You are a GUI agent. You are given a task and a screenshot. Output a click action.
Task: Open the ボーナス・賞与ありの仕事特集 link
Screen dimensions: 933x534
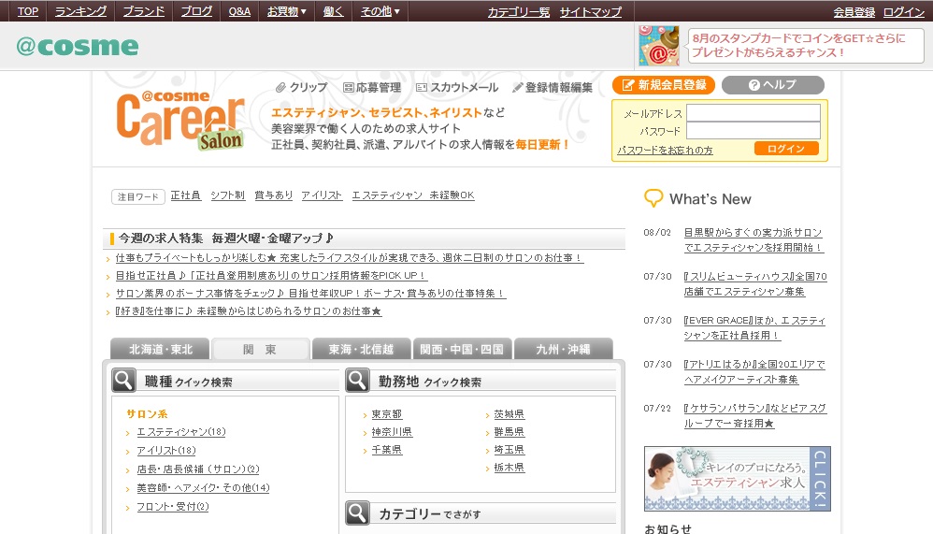(x=310, y=294)
